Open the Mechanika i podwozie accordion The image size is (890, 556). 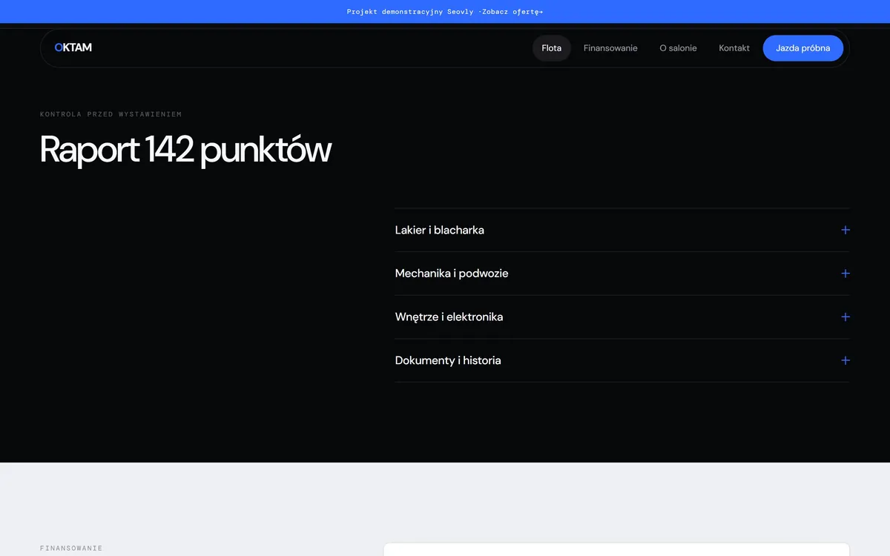click(x=622, y=274)
